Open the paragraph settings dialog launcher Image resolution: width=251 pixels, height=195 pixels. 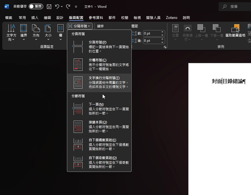coord(165,47)
